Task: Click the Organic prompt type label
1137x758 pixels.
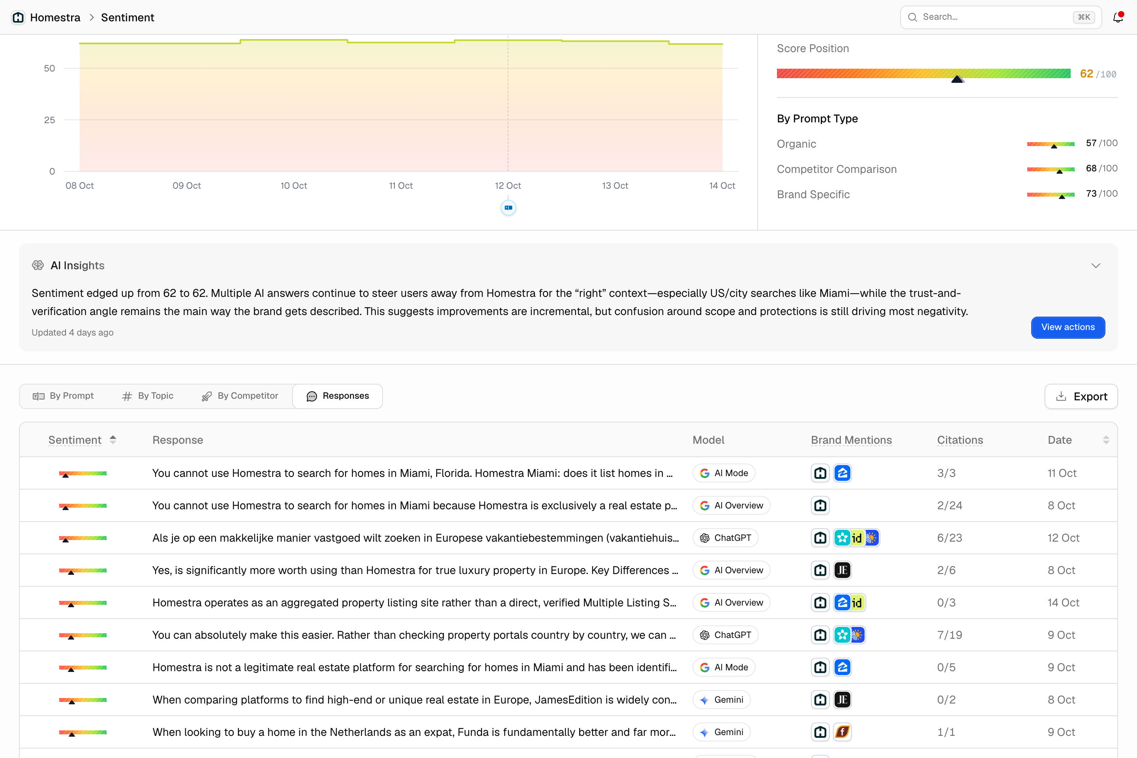Action: click(x=796, y=144)
